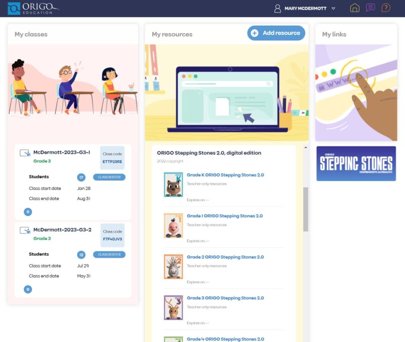Open Grade K ORIGO Stepping Stones 2.0

click(225, 175)
